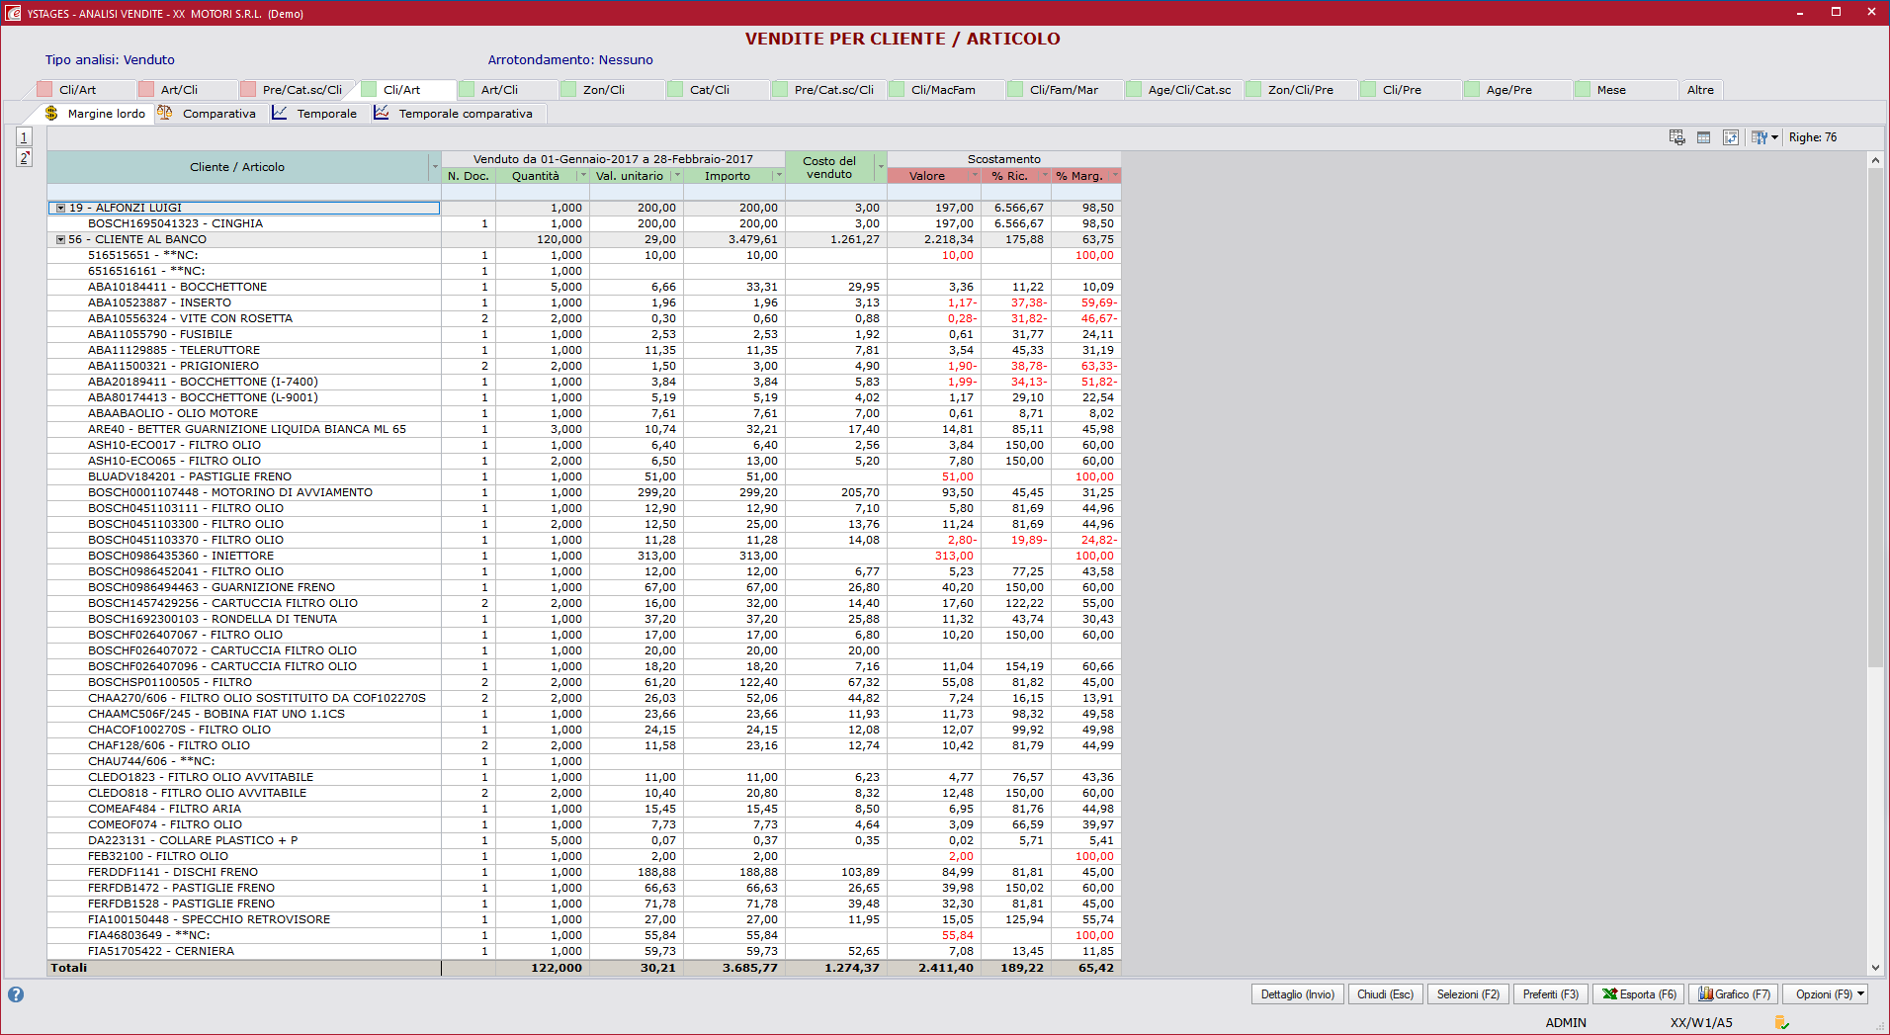Click the vertical scrollbar thumb
Image resolution: width=1890 pixels, height=1035 pixels.
pyautogui.click(x=1875, y=417)
